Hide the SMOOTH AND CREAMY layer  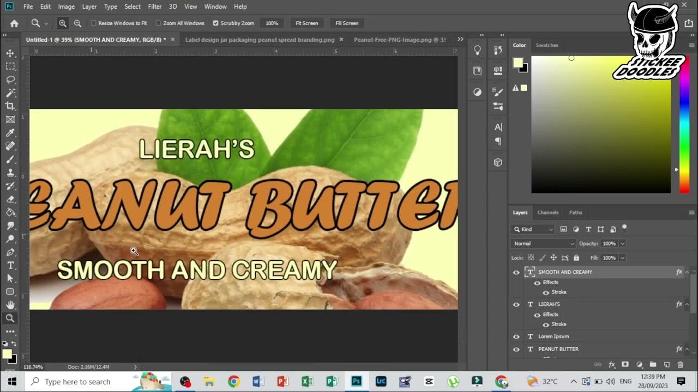click(516, 272)
